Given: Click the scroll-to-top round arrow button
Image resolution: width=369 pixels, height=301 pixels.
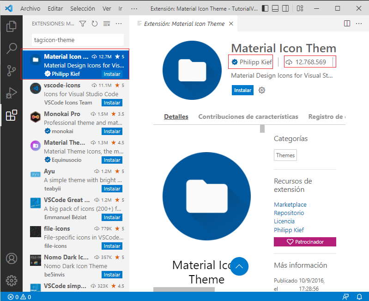Looking at the screenshot, I should coord(239,266).
